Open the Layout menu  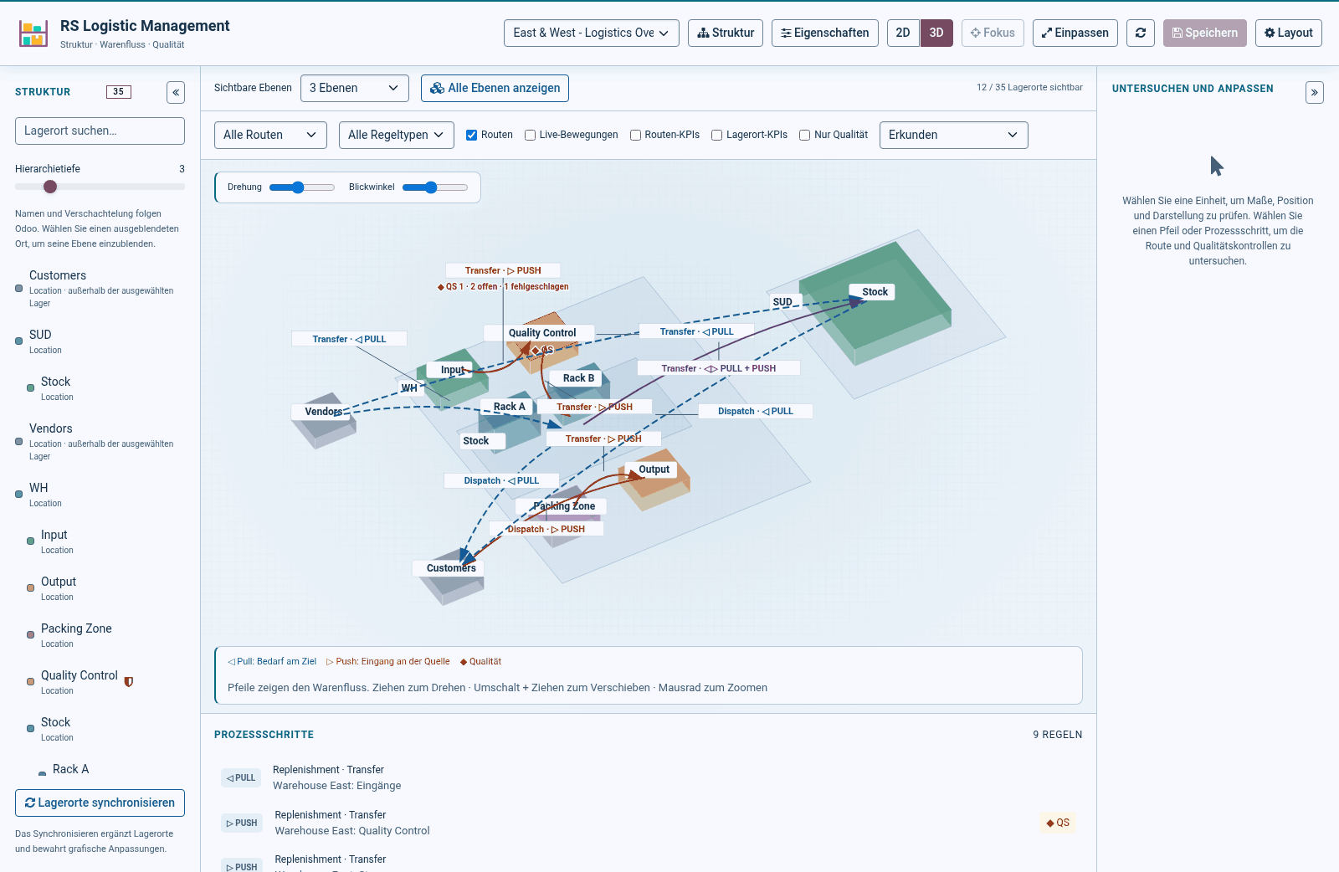point(1289,33)
